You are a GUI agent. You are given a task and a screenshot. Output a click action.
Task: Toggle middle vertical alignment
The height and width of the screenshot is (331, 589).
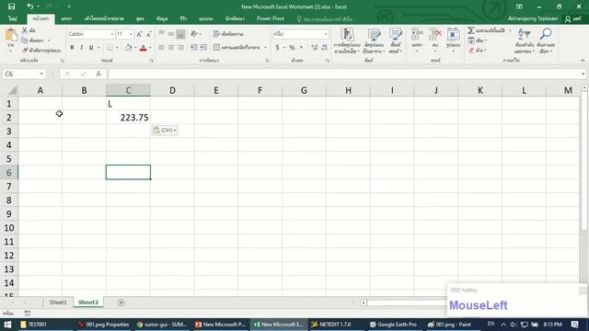tap(171, 34)
